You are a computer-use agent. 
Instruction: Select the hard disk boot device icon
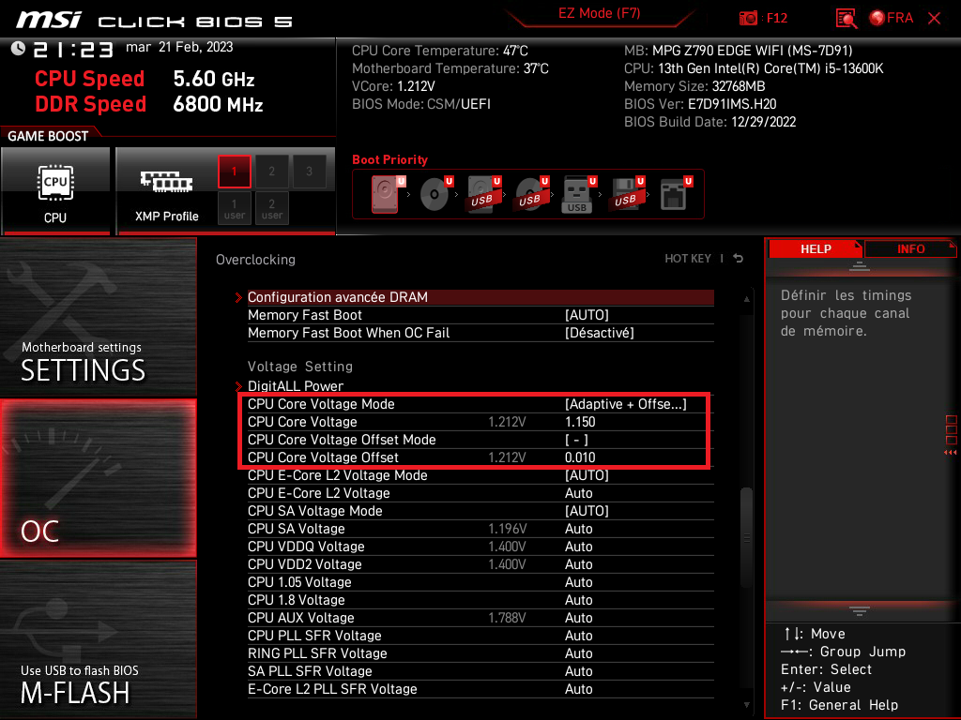click(x=388, y=194)
